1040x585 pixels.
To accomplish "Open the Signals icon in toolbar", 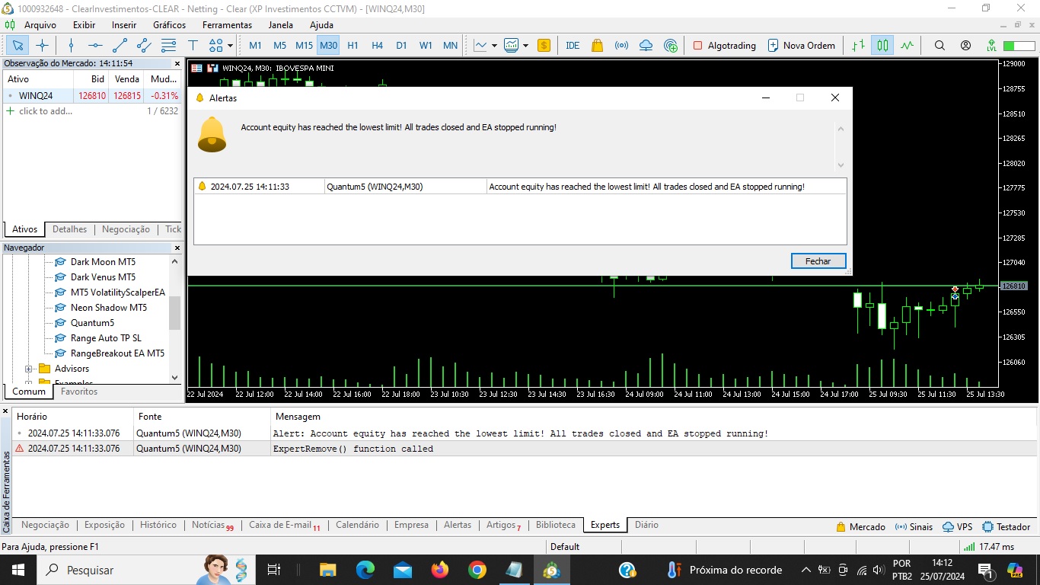I will pyautogui.click(x=621, y=45).
